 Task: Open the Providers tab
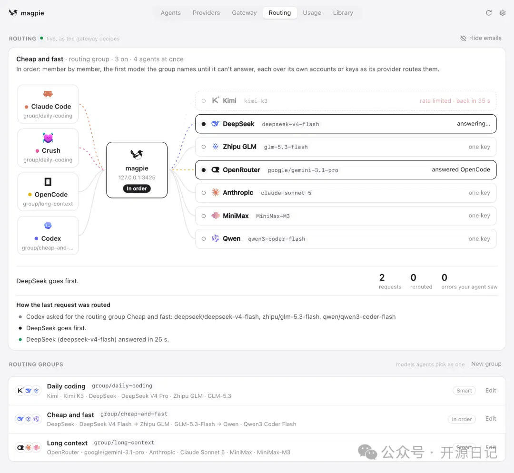[x=206, y=13]
